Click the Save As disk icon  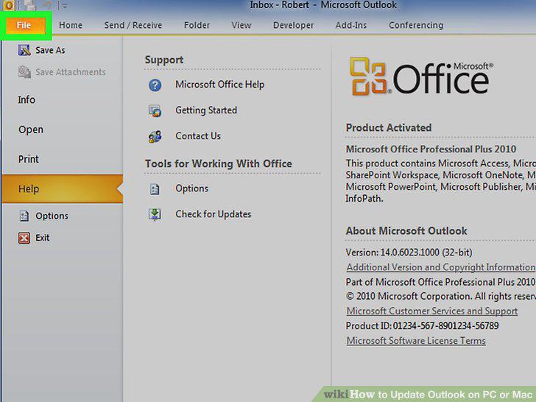click(x=24, y=50)
